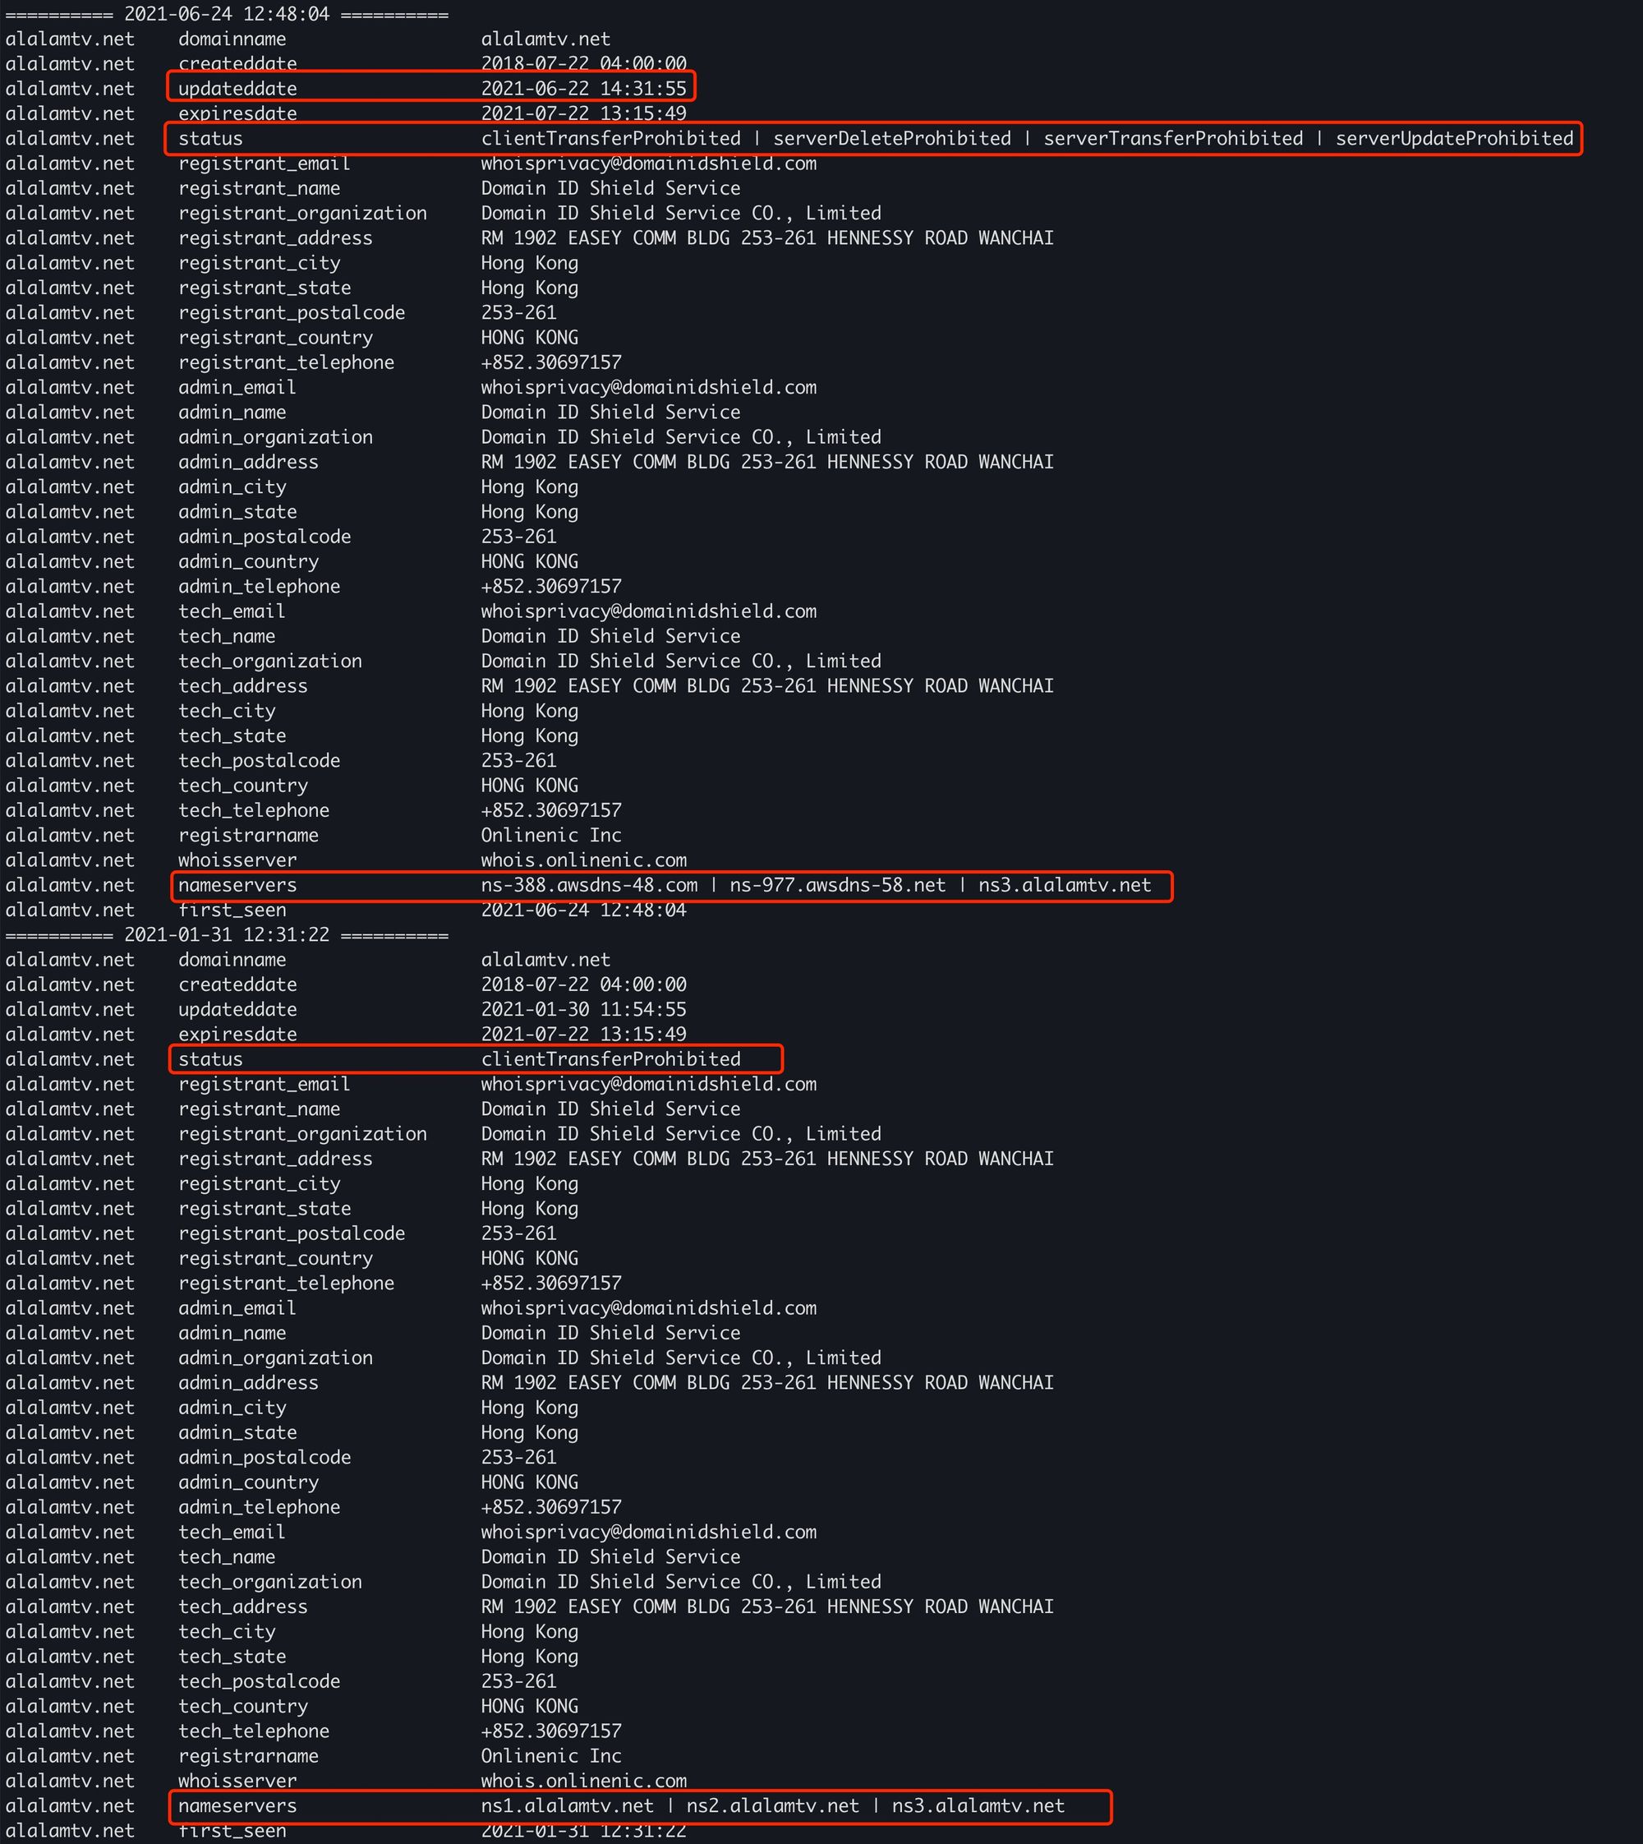Click serverTransferProhibited status text
The width and height of the screenshot is (1643, 1844).
1172,138
